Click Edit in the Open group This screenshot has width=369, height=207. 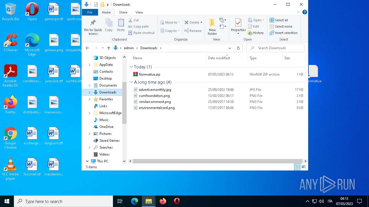pyautogui.click(x=253, y=26)
